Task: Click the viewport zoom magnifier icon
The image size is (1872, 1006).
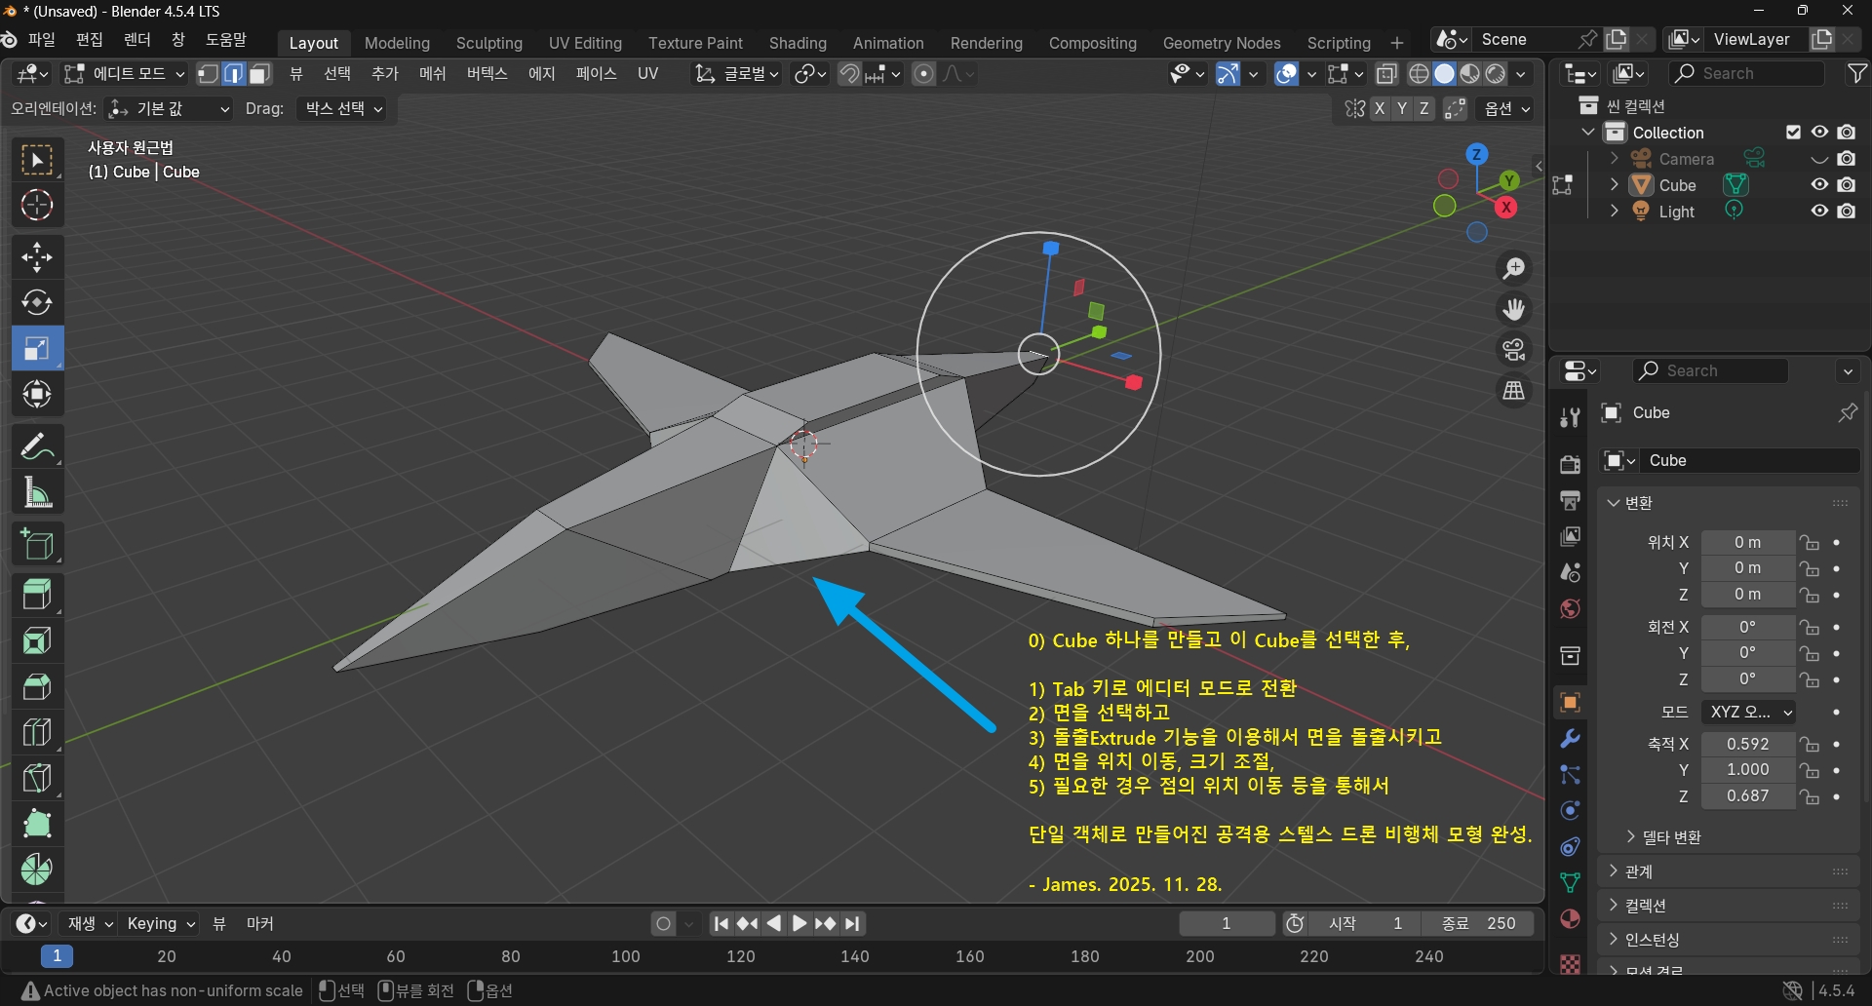Action: [1514, 268]
